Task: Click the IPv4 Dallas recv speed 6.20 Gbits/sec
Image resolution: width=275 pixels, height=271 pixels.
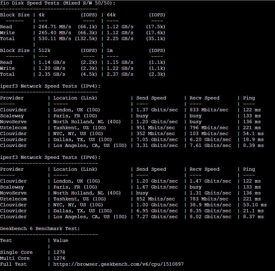Action: click(x=210, y=140)
